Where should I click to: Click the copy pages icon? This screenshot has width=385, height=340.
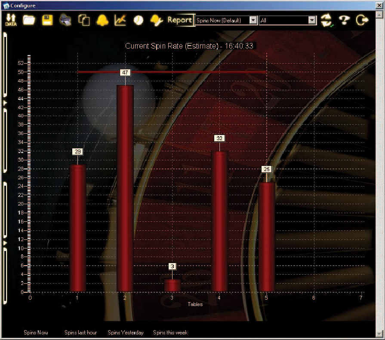pos(83,20)
